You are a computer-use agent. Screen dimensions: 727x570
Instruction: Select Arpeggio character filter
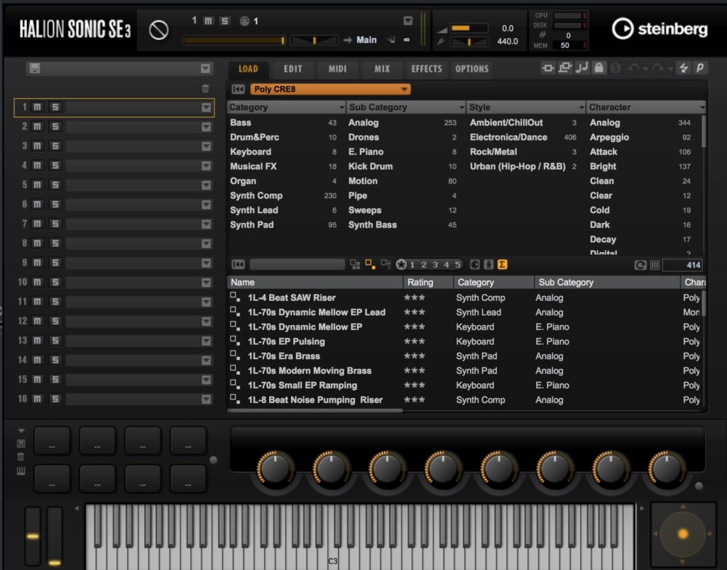(609, 137)
